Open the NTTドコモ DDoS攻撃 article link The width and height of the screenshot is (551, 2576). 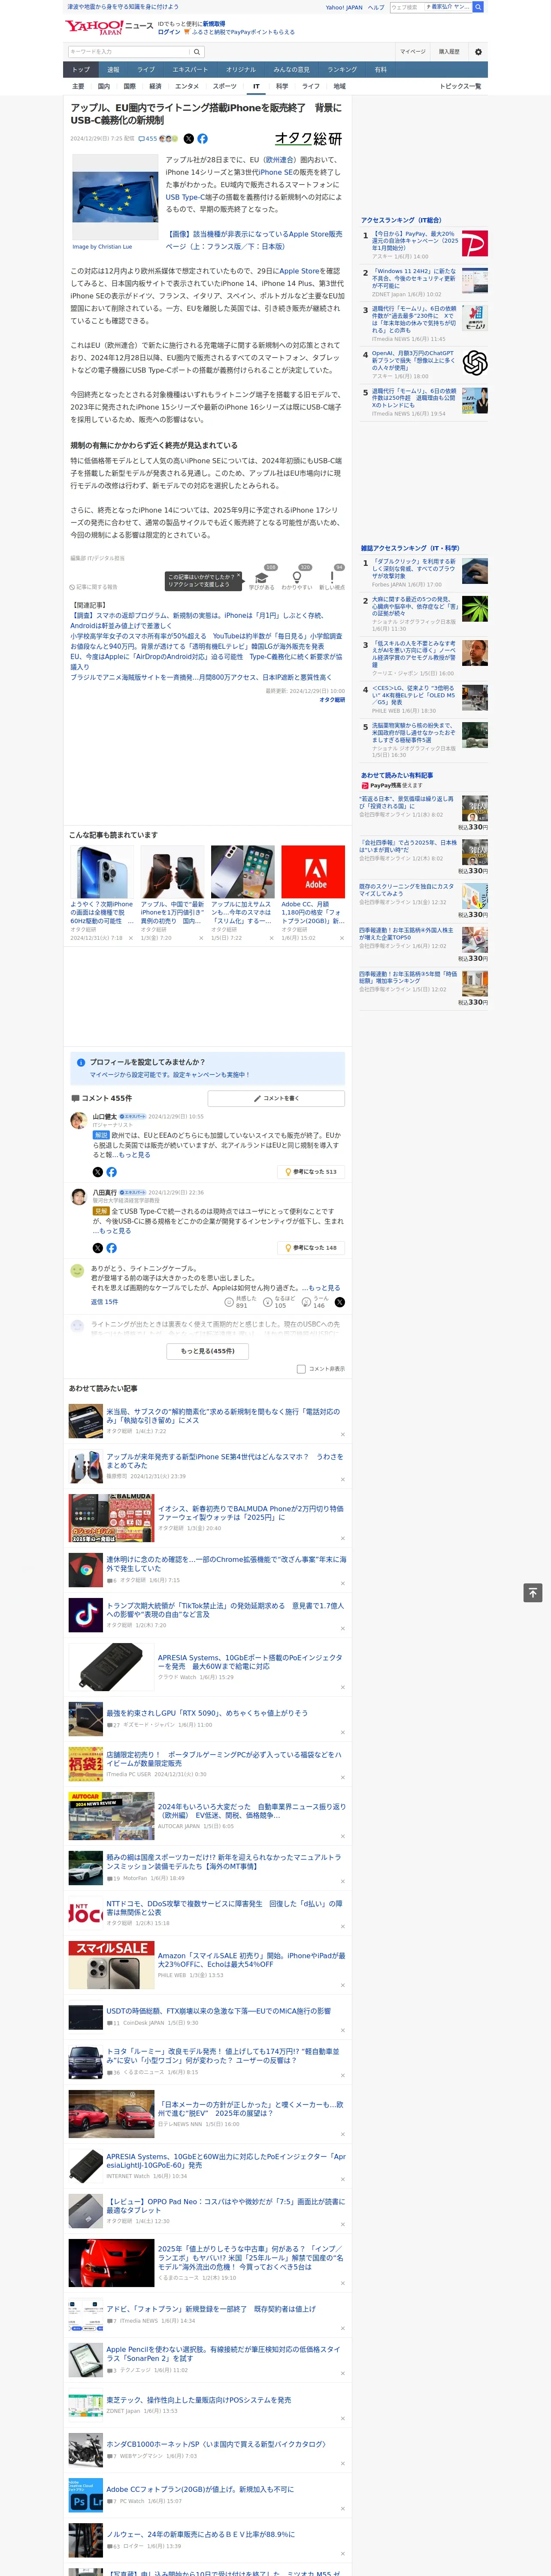click(224, 1908)
